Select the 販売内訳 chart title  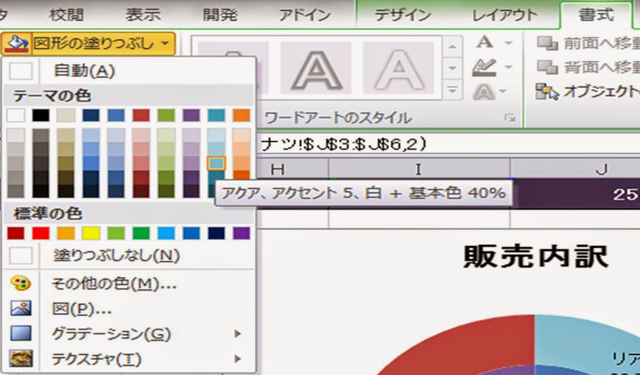point(535,256)
